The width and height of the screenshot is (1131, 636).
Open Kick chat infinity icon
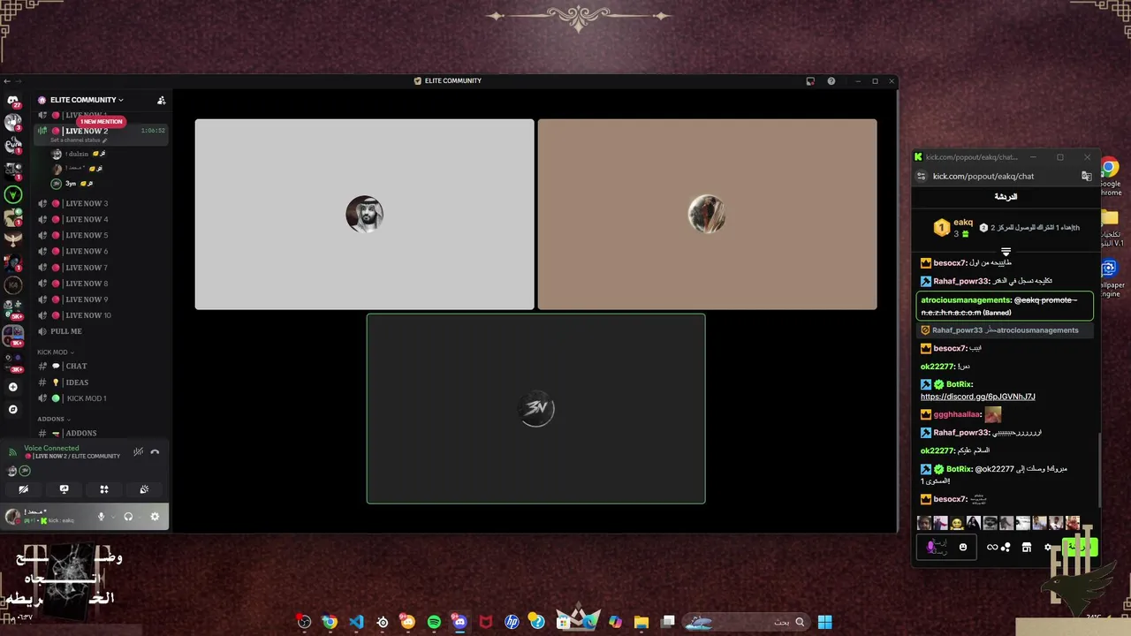pos(992,548)
